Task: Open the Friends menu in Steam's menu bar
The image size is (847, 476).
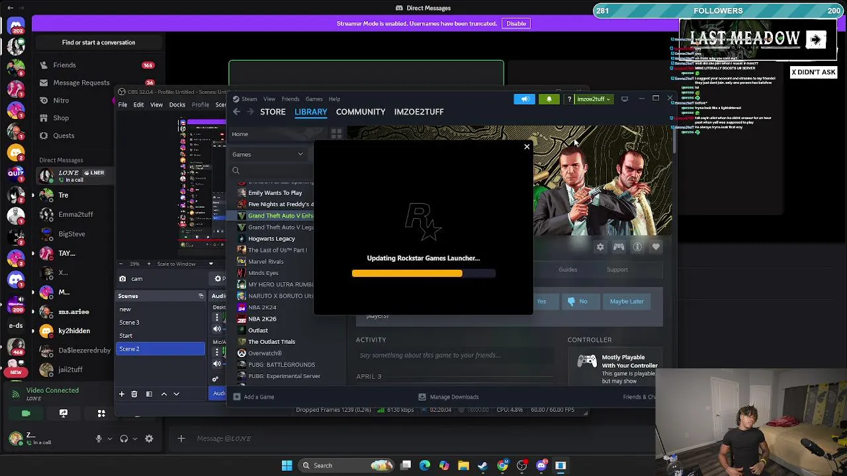Action: point(290,99)
